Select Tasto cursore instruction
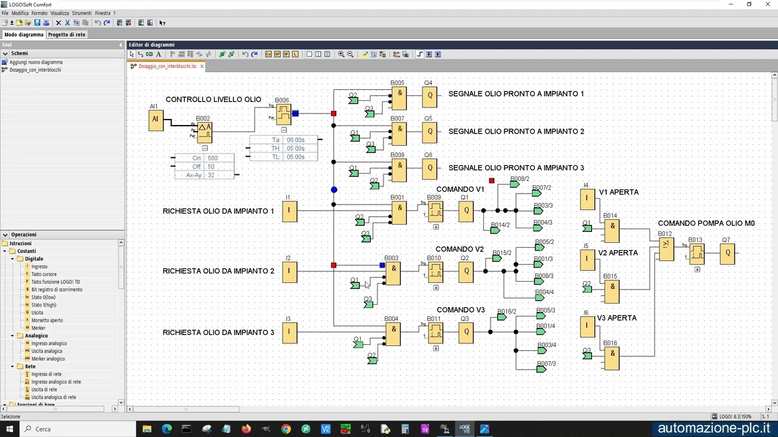 [44, 274]
